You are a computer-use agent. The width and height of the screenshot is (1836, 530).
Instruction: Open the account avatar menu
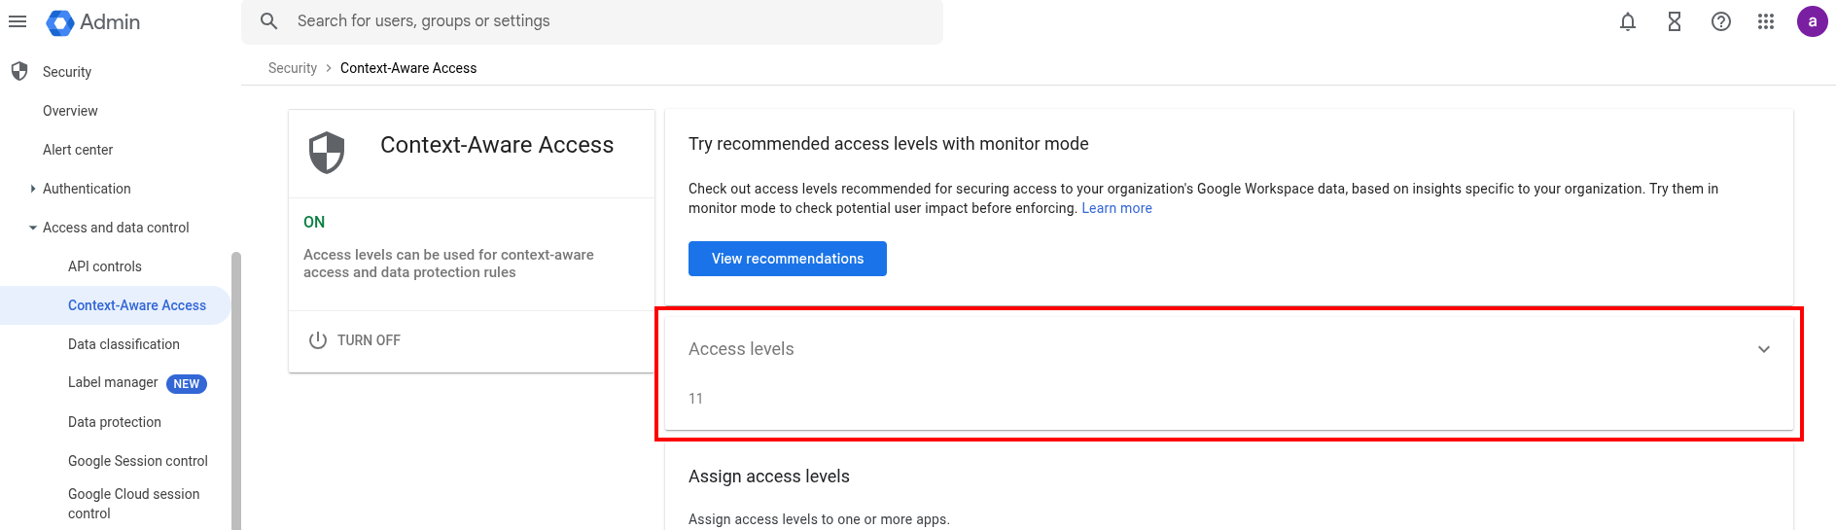coord(1813,21)
